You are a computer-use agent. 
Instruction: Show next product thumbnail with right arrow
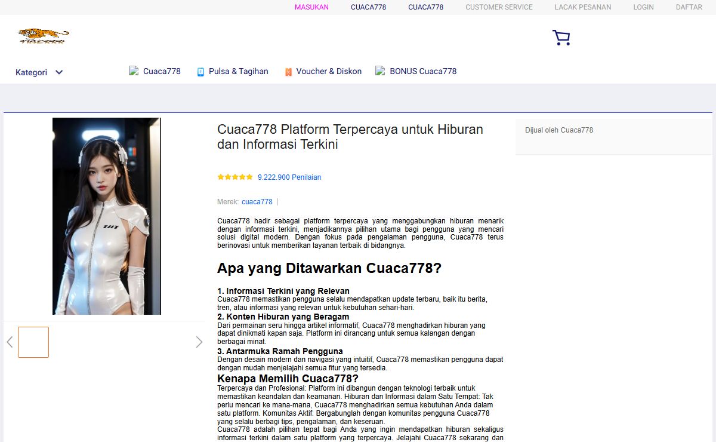tap(199, 342)
